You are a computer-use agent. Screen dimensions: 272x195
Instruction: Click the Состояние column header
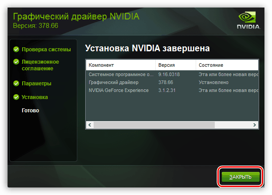point(227,65)
